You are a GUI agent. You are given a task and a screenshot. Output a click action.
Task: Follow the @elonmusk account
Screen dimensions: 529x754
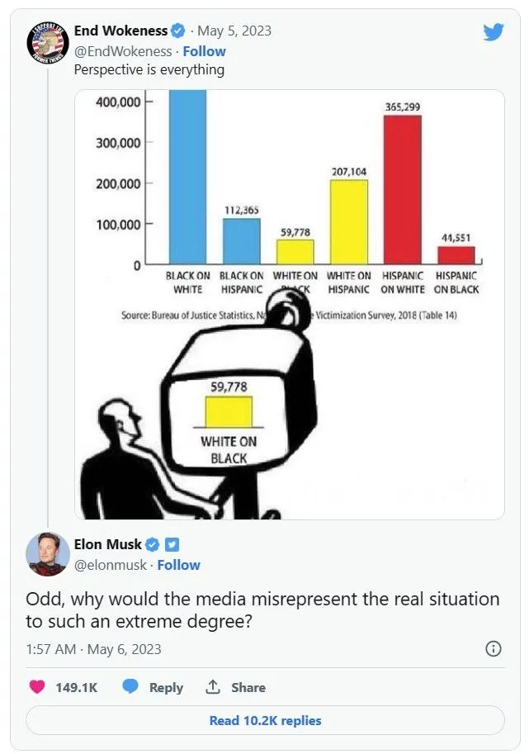(179, 565)
